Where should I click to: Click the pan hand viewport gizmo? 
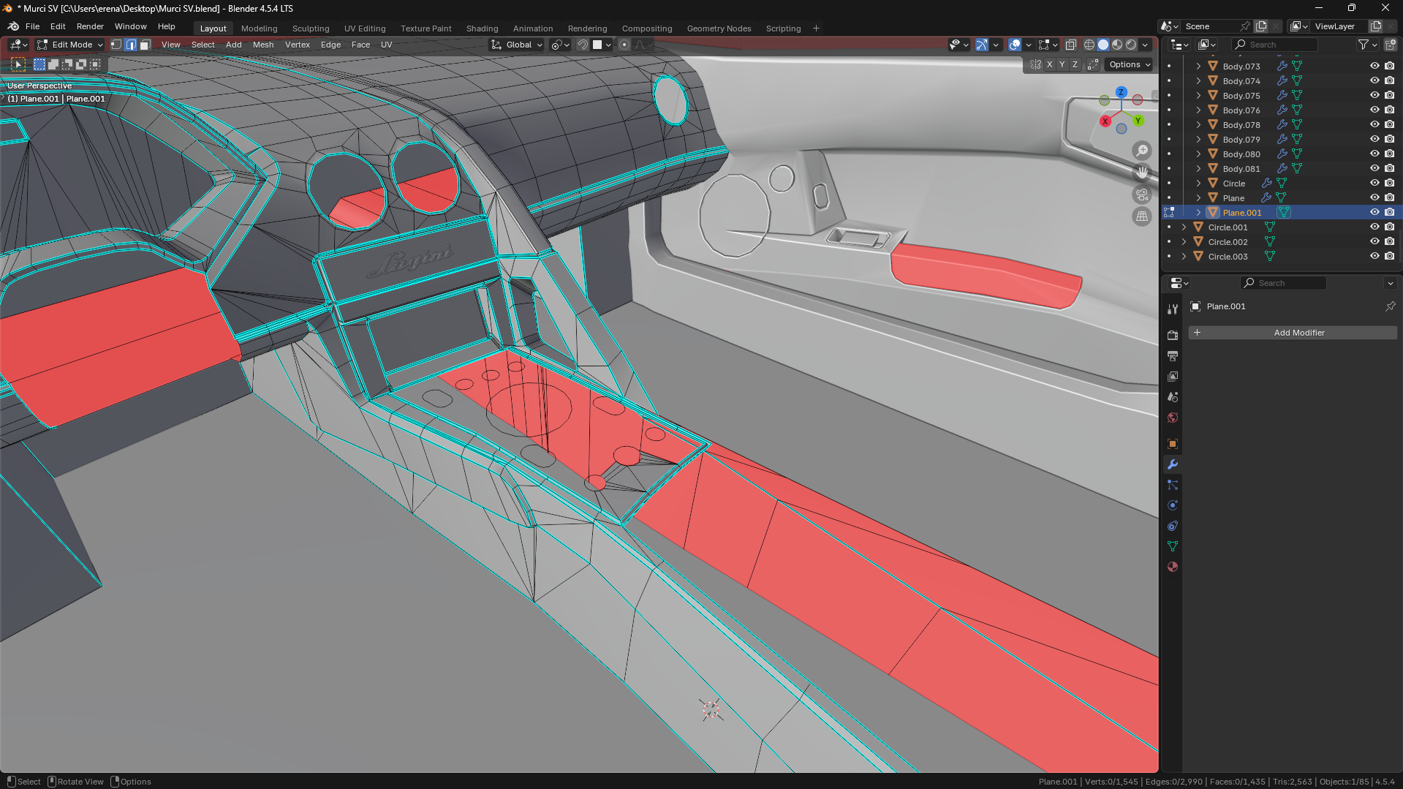point(1142,173)
